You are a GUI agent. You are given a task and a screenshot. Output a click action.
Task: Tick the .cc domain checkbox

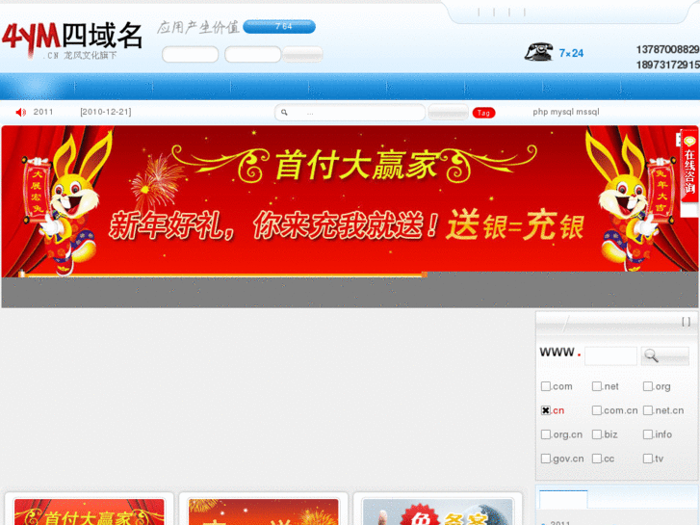click(596, 459)
